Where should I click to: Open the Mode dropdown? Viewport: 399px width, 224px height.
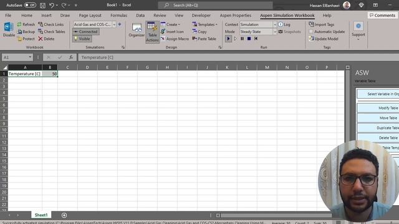[x=274, y=32]
